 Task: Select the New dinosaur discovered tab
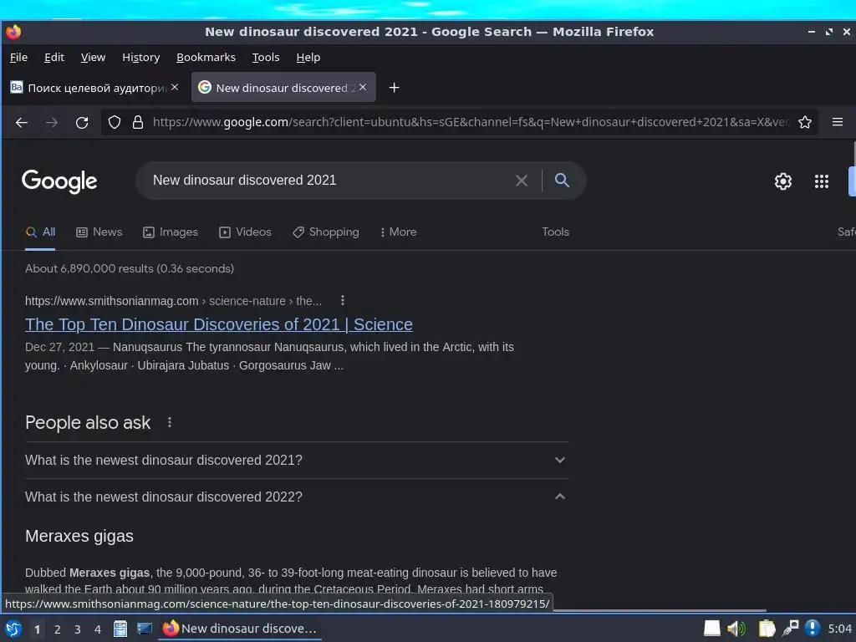(x=283, y=87)
